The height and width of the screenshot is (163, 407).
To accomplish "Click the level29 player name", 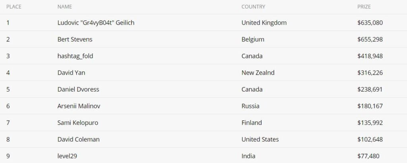I will [x=67, y=156].
